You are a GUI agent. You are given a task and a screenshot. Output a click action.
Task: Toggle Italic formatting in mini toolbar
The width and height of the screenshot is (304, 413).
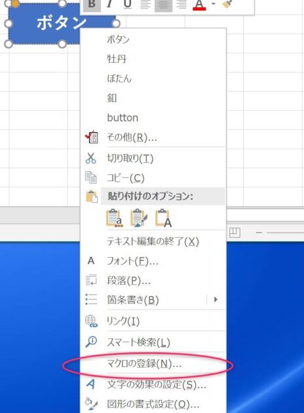pyautogui.click(x=110, y=5)
